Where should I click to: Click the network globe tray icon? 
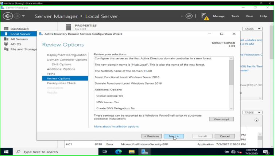[x=233, y=152]
